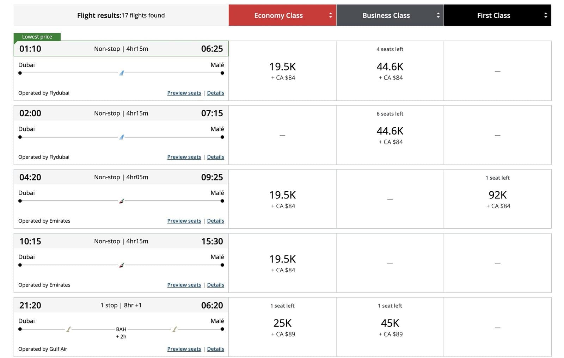Sort by Economy Class using arrow icon
Image resolution: width=564 pixels, height=358 pixels.
(330, 15)
